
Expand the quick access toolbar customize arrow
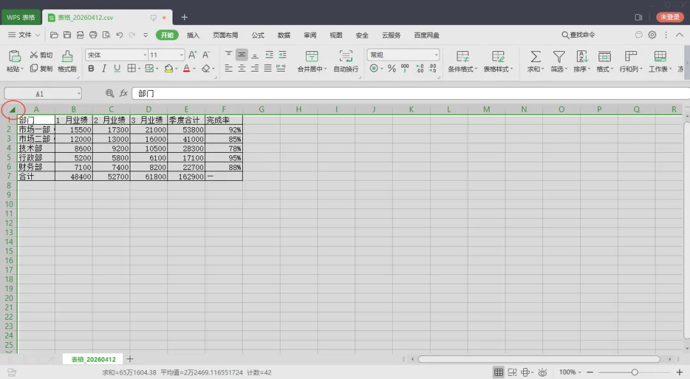click(145, 35)
